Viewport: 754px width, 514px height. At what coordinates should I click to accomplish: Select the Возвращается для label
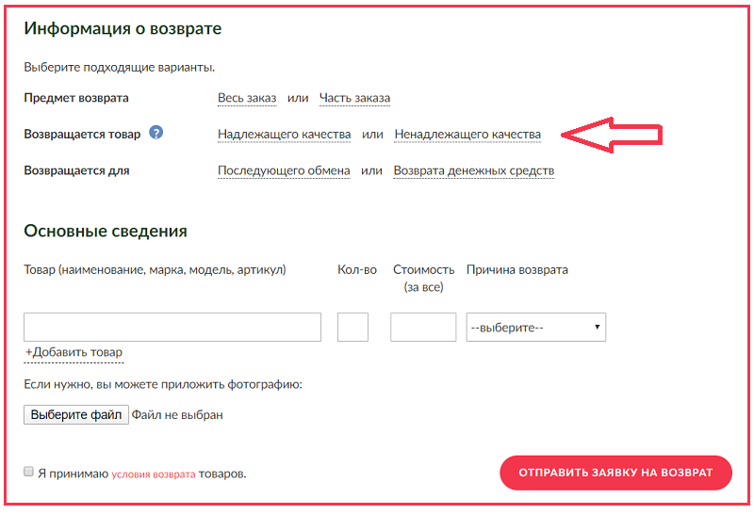tap(76, 171)
